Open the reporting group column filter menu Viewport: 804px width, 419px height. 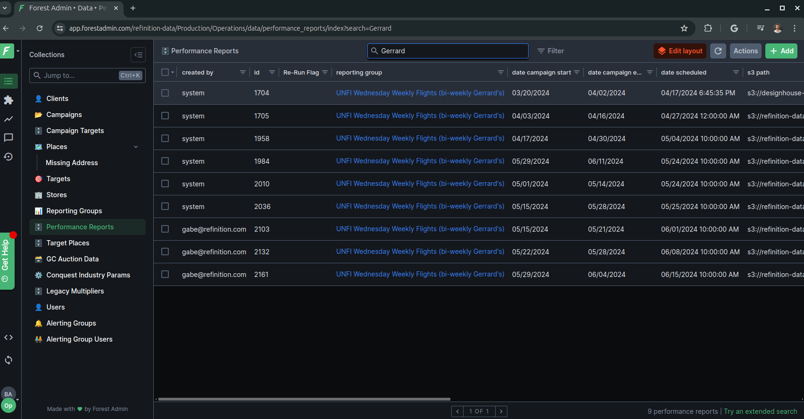(501, 72)
